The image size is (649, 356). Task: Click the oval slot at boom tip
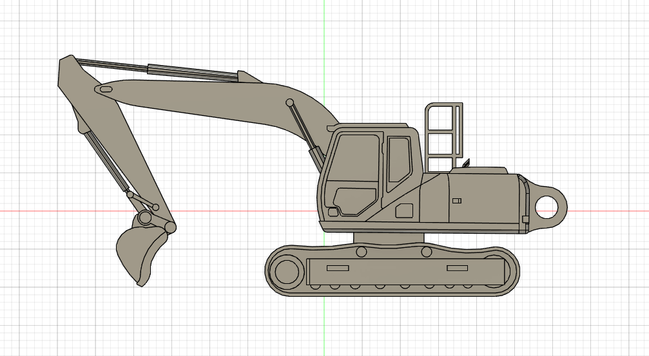(106, 89)
